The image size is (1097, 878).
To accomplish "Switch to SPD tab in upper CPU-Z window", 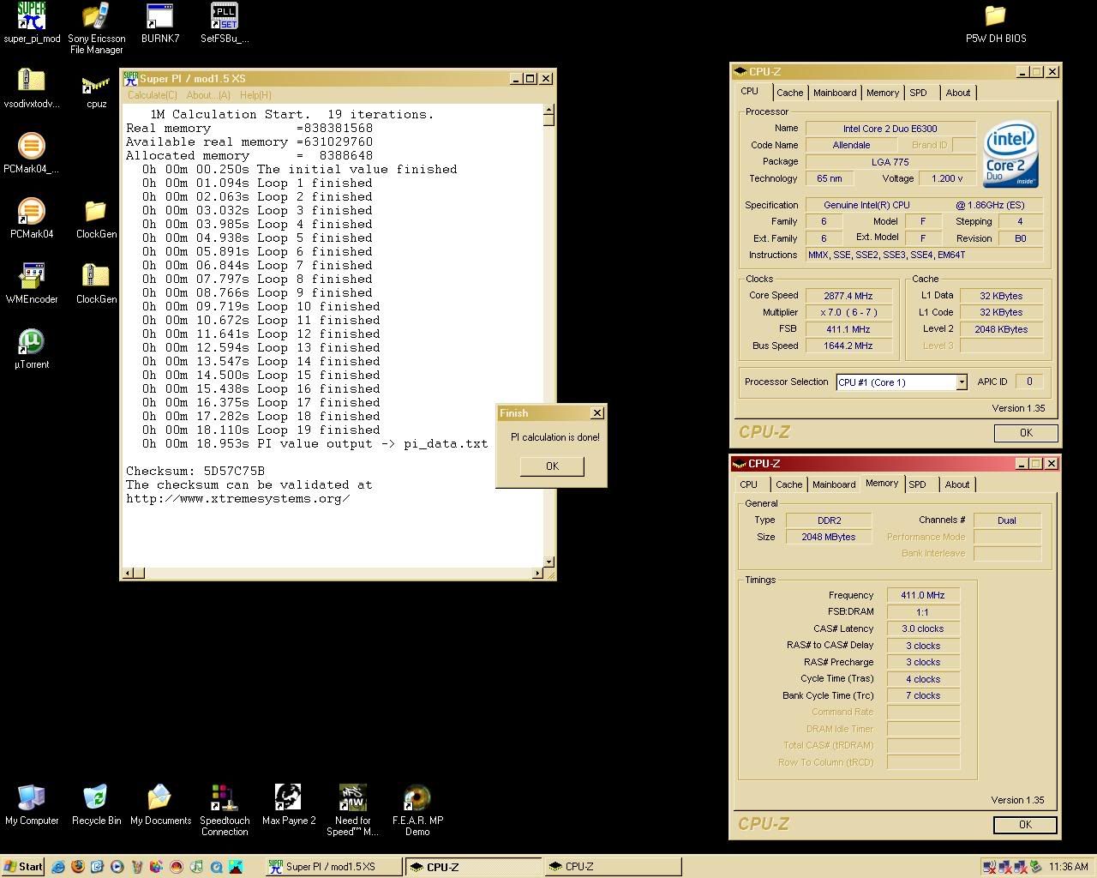I will pos(919,93).
